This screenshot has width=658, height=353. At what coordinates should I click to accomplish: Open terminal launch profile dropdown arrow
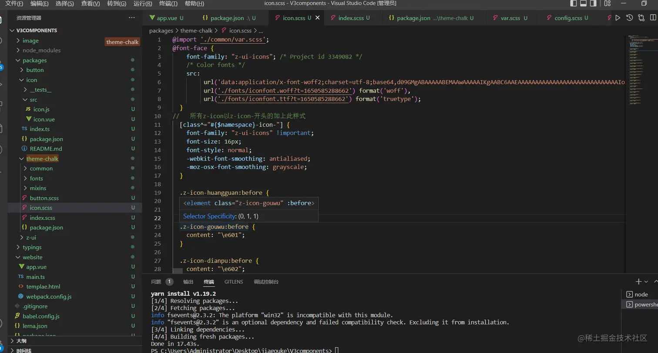[646, 282]
